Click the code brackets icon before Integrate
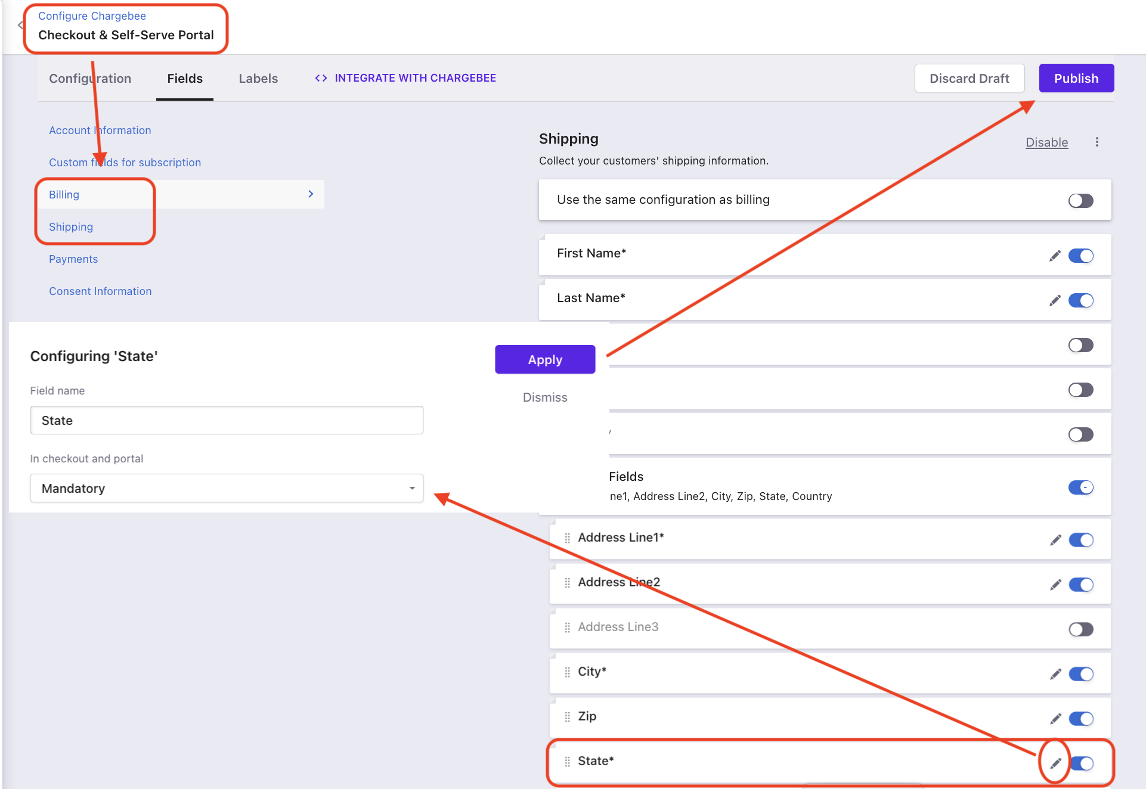 [321, 78]
